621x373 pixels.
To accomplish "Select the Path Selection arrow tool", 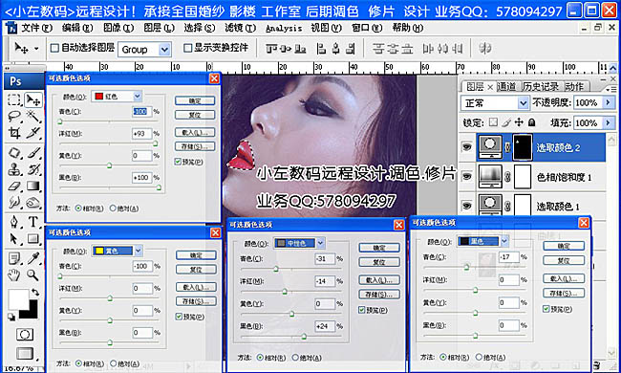I will click(x=14, y=239).
